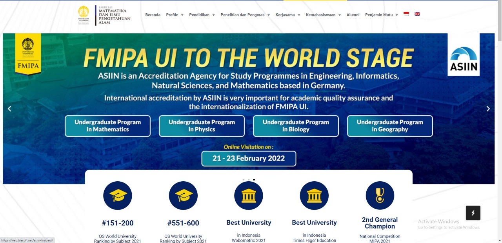Click "QS World University" text under #551-600
502x243 pixels.
pyautogui.click(x=183, y=236)
